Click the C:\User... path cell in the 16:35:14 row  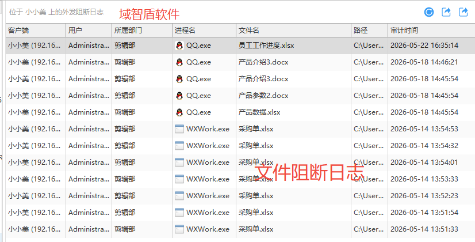[369, 46]
